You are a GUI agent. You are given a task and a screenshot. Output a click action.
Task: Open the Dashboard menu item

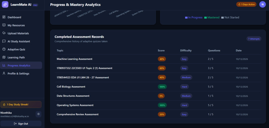pyautogui.click(x=21, y=17)
